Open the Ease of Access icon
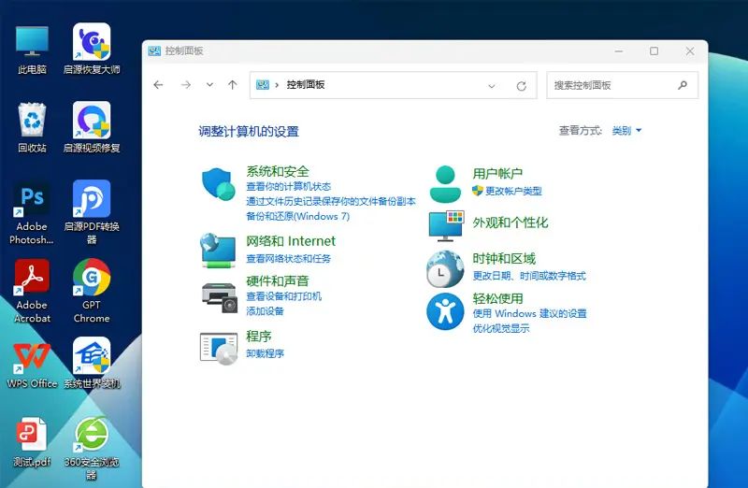This screenshot has height=488, width=748. point(445,311)
